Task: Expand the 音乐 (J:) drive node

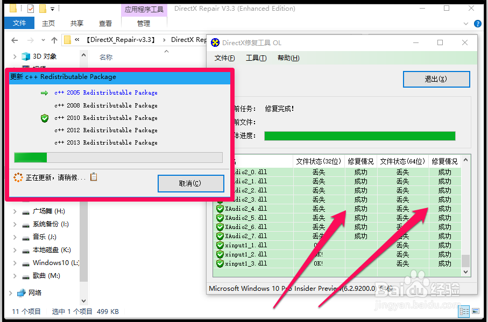Action: (x=15, y=237)
